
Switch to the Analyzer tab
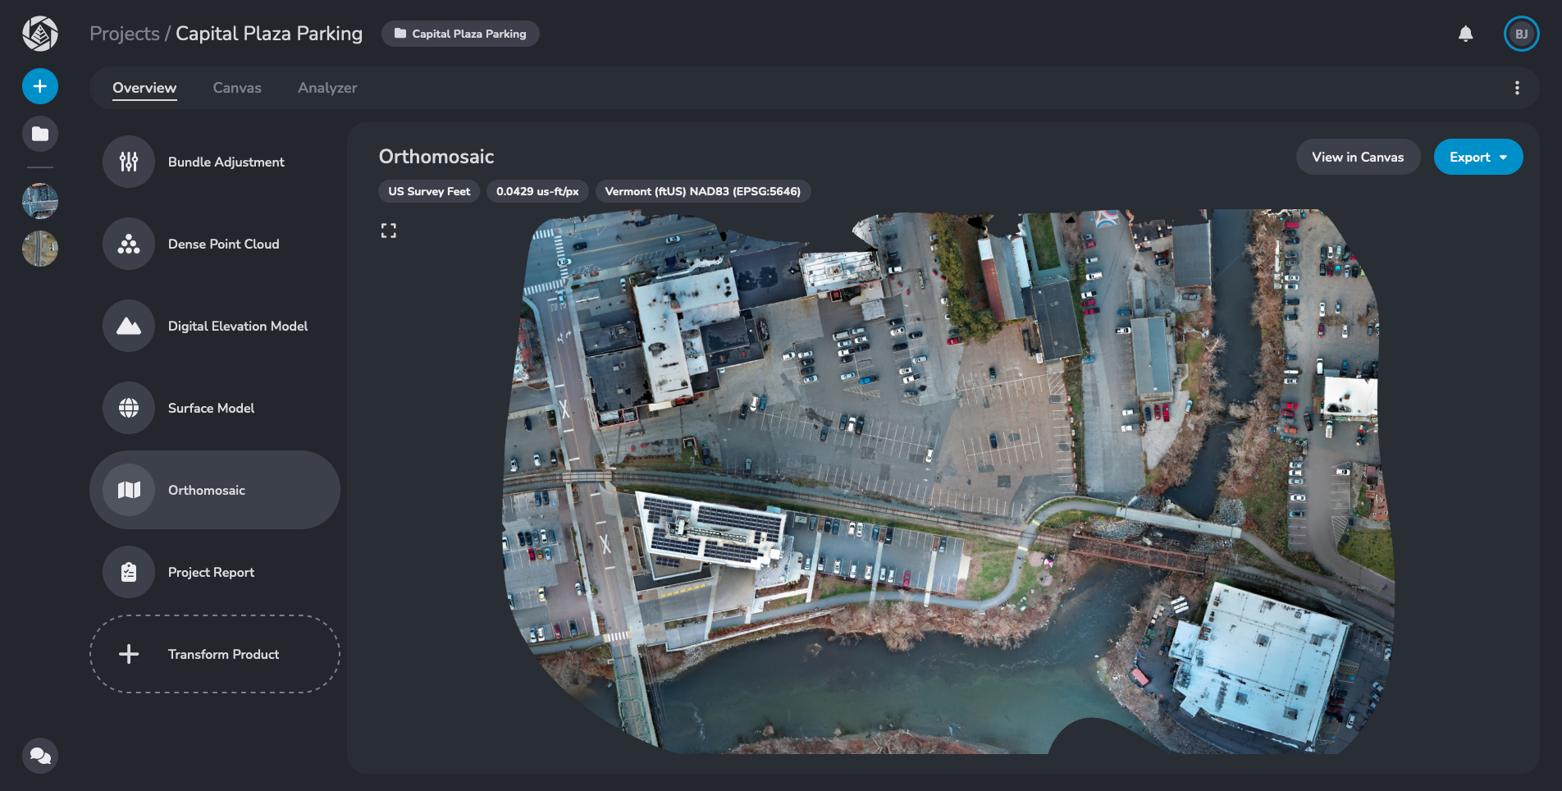[327, 88]
